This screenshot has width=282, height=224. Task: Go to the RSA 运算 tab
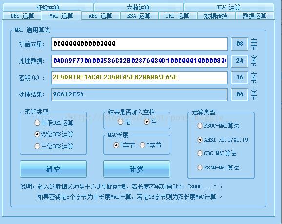(x=139, y=16)
